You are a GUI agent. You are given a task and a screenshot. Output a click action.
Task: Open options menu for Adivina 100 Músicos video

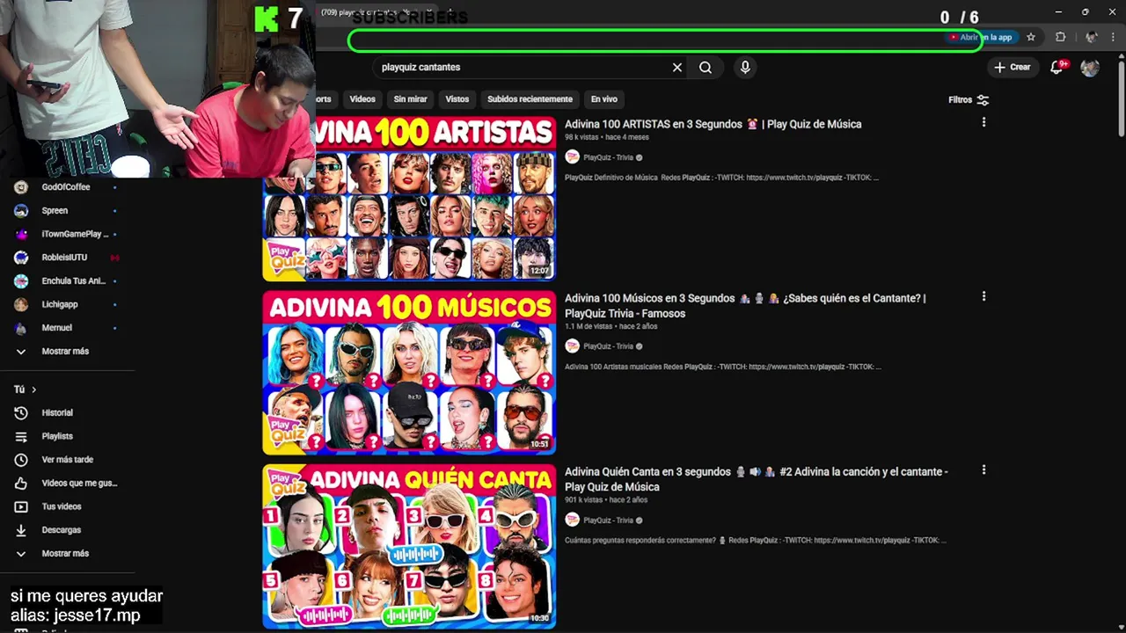coord(983,296)
